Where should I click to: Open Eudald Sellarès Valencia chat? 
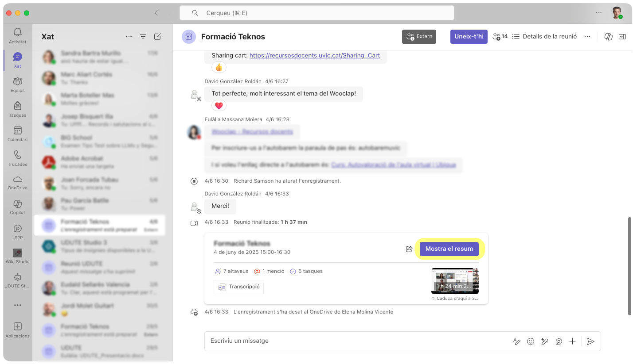point(99,288)
